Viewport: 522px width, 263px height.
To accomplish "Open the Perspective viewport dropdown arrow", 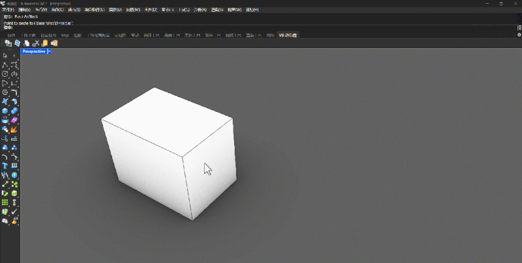I will 49,51.
